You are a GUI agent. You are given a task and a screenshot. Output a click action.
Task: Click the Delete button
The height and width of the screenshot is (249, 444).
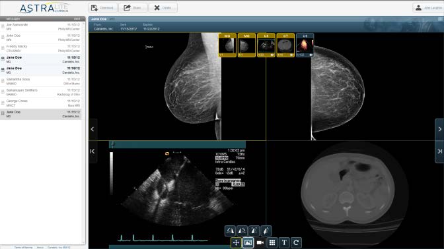[x=163, y=8]
